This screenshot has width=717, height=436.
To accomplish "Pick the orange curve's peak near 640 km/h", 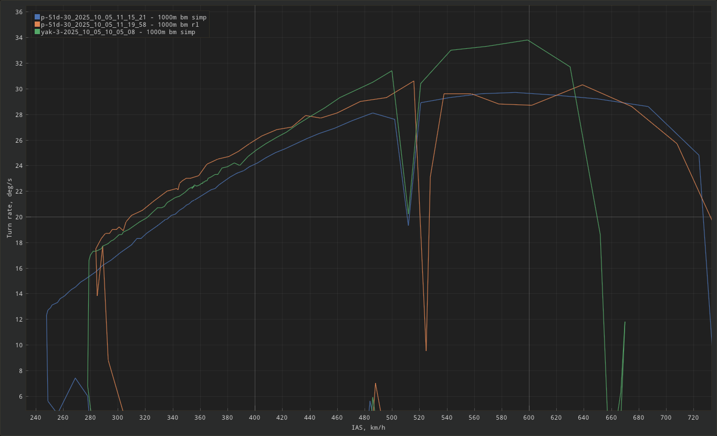I will coord(583,84).
